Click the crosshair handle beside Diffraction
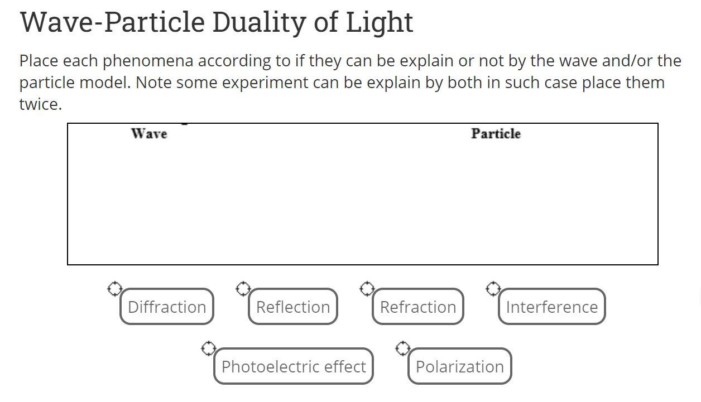This screenshot has height=402, width=701. point(116,288)
